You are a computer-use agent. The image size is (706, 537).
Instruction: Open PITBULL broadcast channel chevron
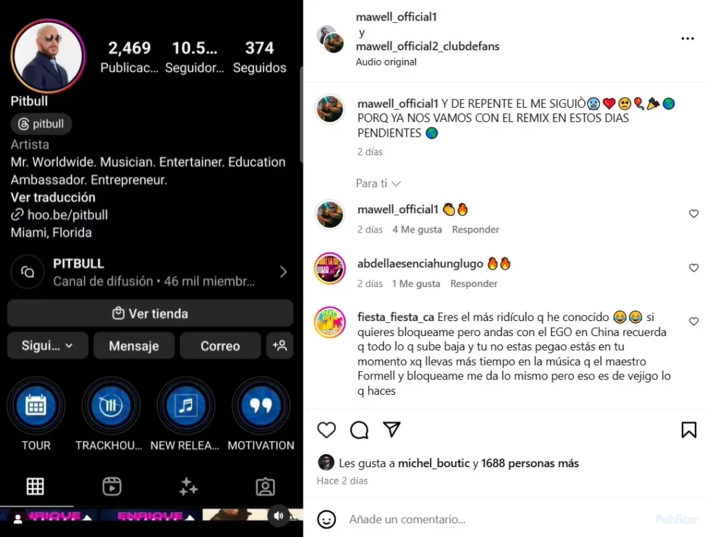click(x=283, y=272)
